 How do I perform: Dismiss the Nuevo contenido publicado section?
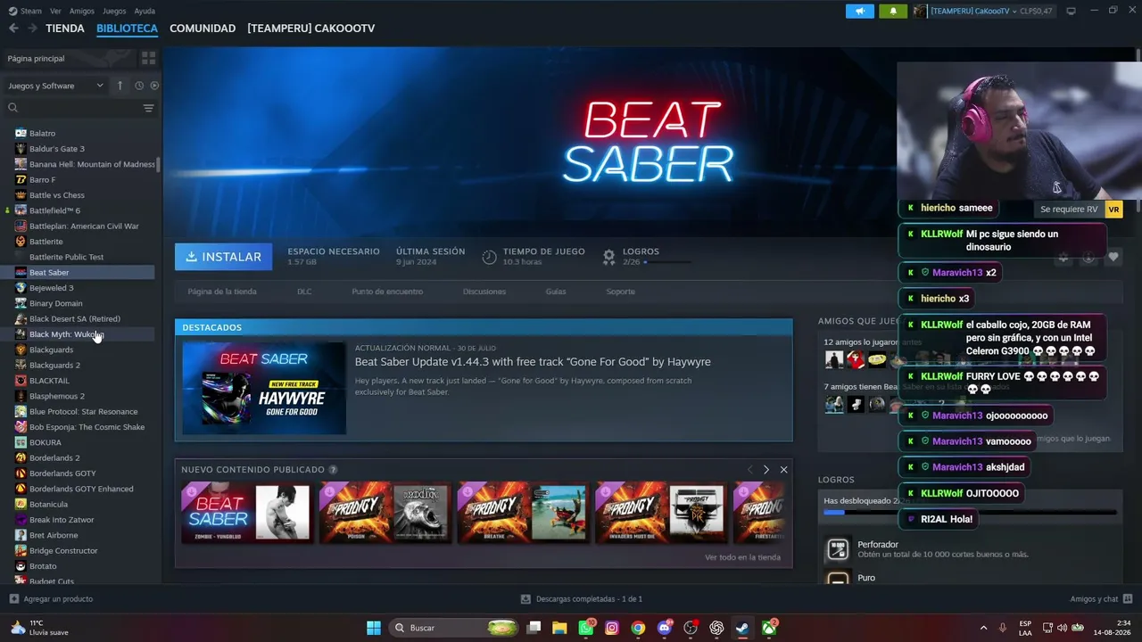click(x=783, y=470)
